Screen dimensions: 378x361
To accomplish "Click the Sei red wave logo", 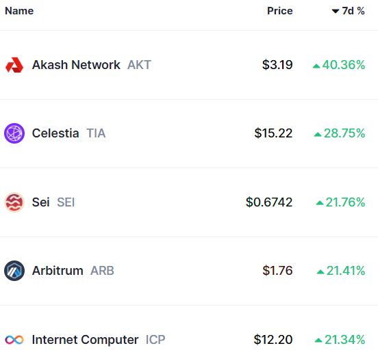I will (x=14, y=202).
